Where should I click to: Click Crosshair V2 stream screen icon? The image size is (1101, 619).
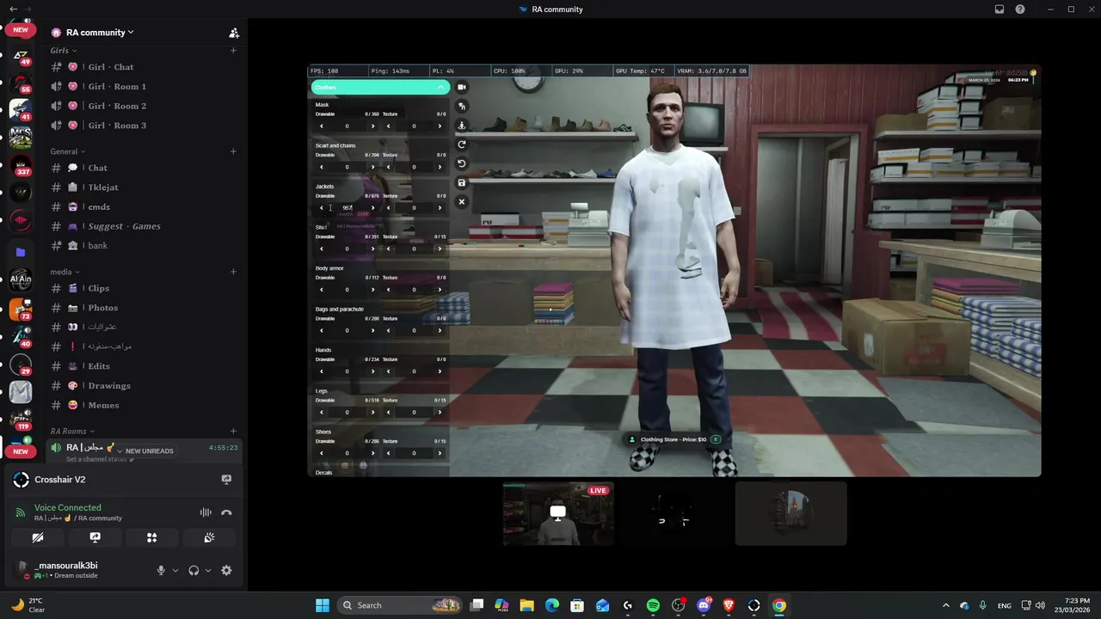click(226, 480)
